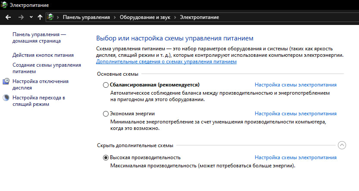Screen dimensions: 359x191
Task: Open plan settings for Экономия энергии
Action: (x=296, y=114)
